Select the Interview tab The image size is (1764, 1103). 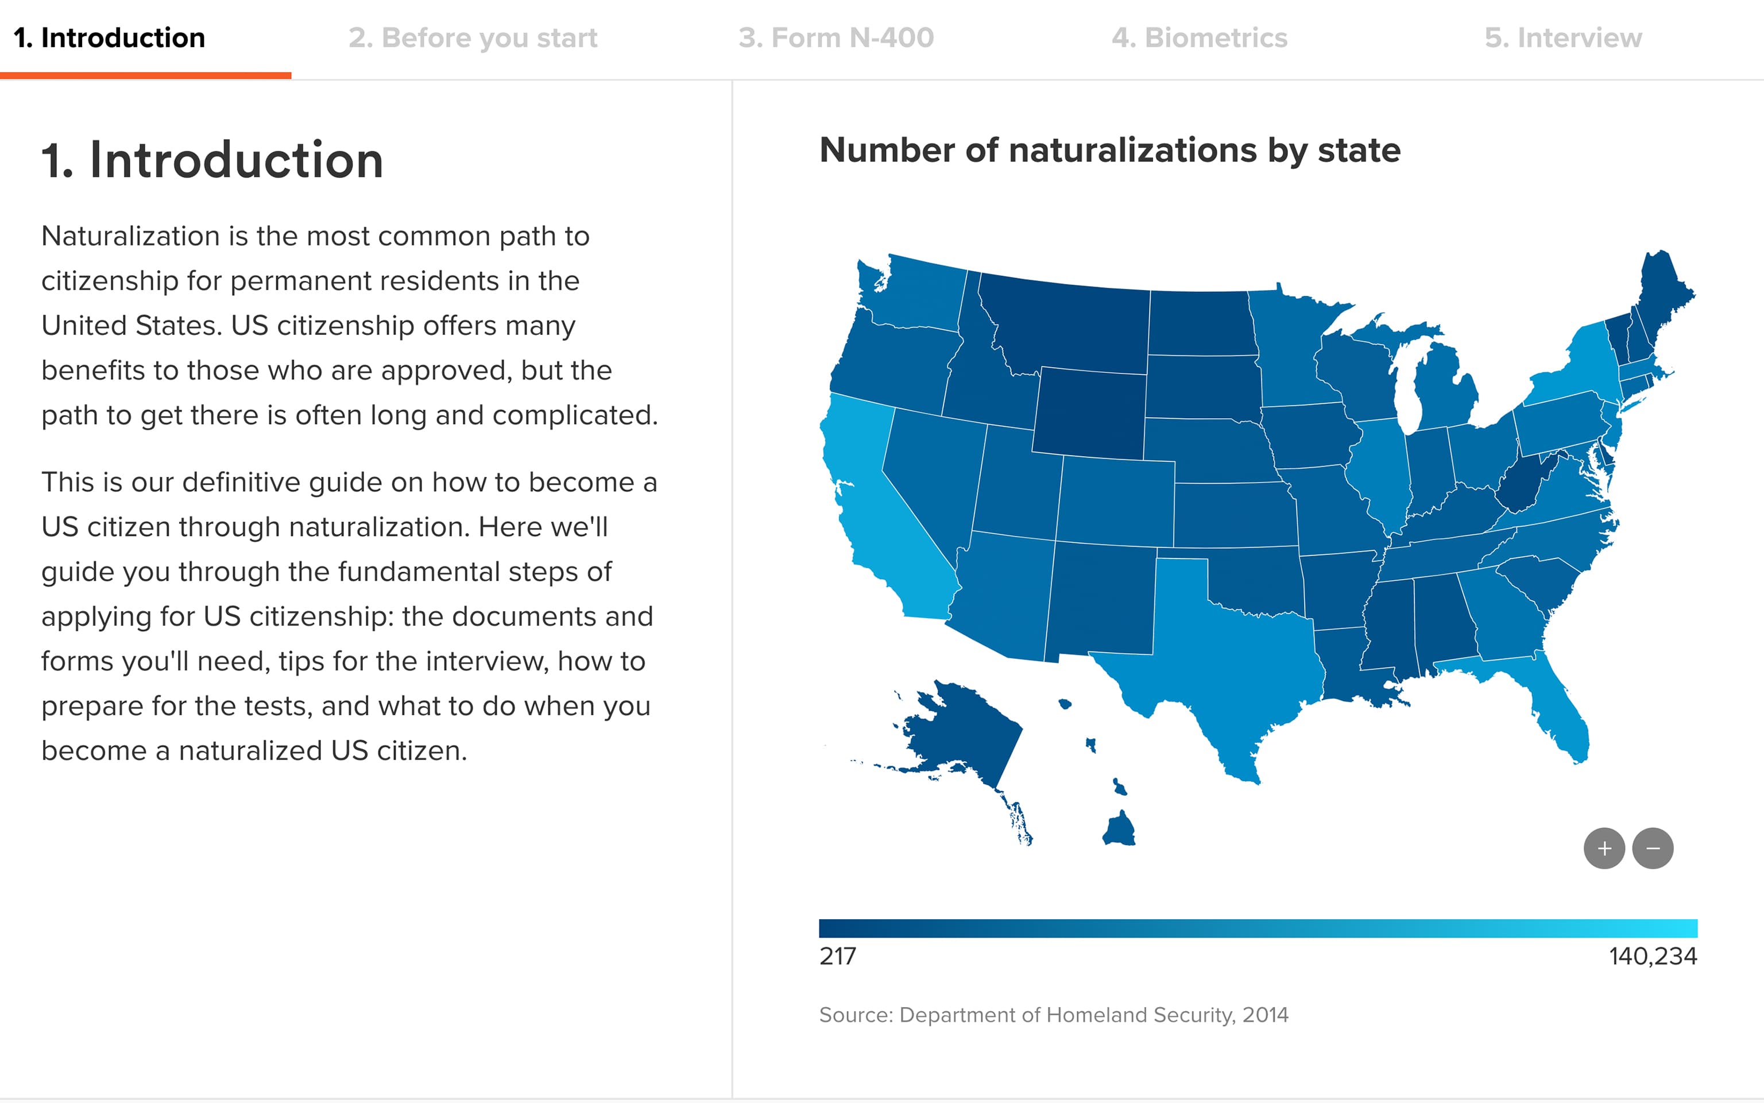(1563, 38)
